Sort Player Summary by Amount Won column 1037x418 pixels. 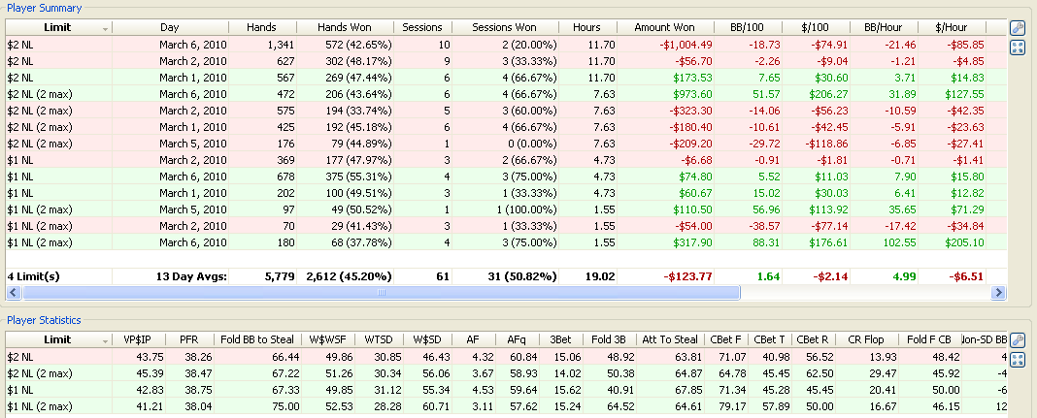point(665,28)
